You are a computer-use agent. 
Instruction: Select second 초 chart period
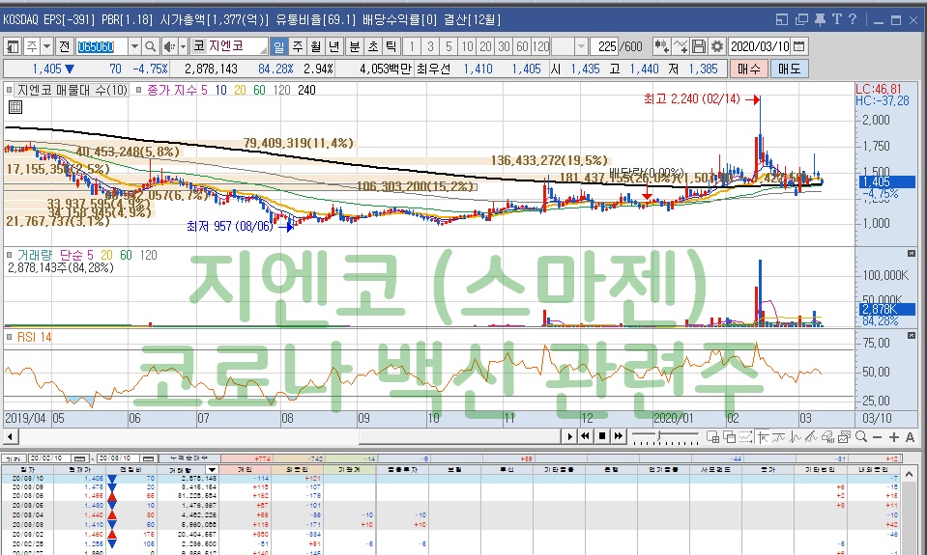pos(372,46)
